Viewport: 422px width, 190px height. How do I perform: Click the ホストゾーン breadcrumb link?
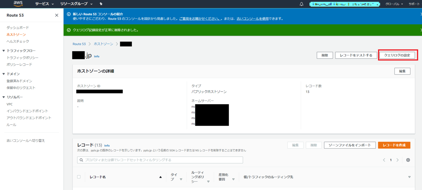tap(103, 44)
